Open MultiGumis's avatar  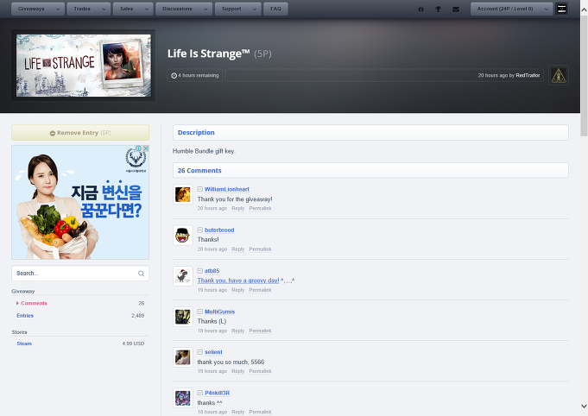183,317
